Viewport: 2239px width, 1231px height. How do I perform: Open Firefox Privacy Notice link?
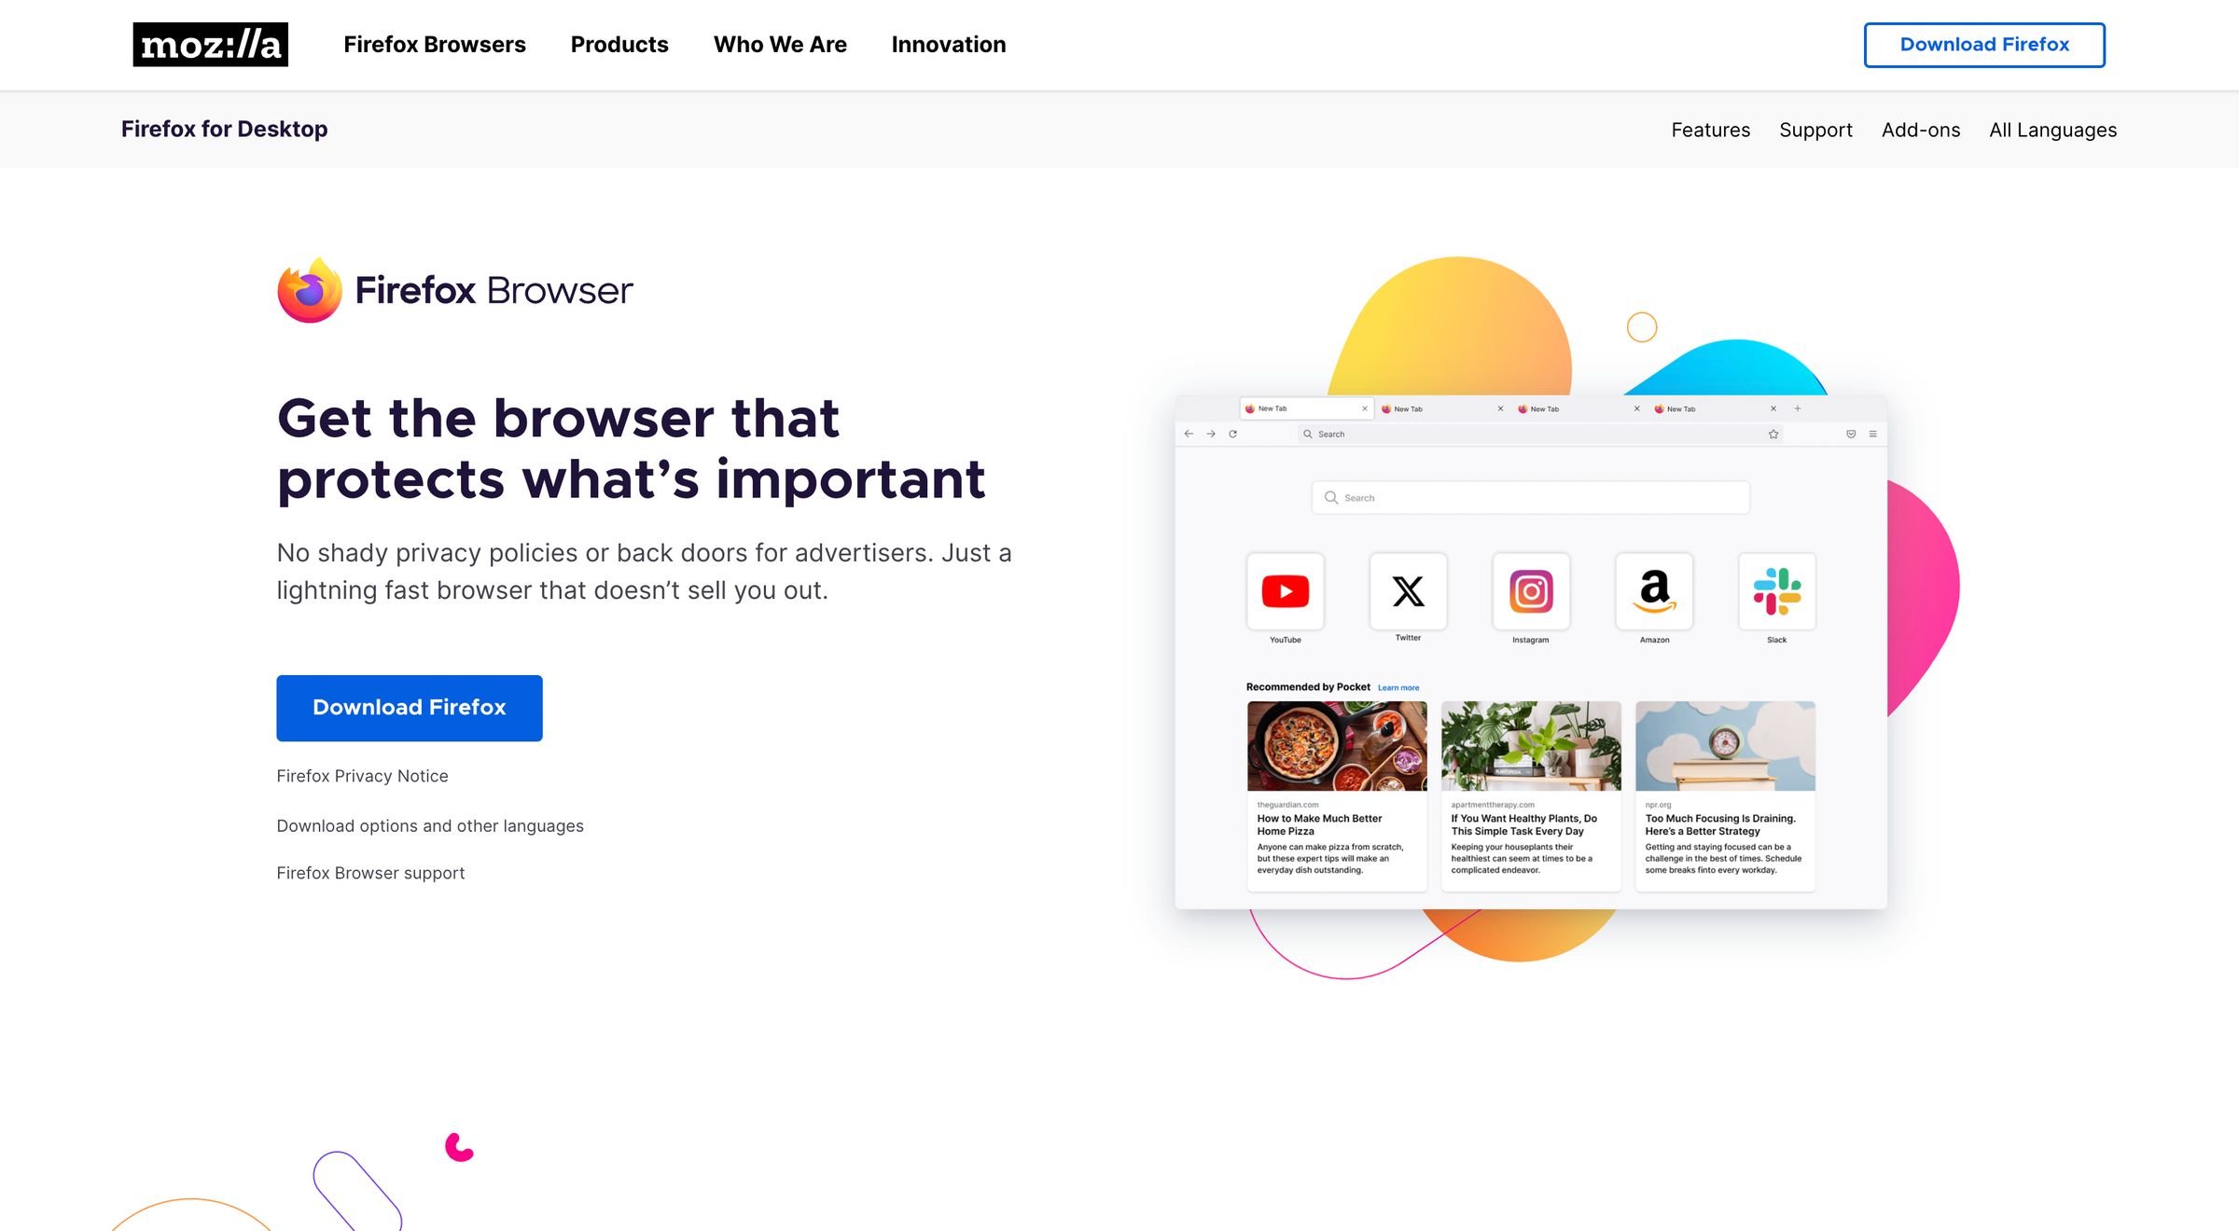[361, 775]
